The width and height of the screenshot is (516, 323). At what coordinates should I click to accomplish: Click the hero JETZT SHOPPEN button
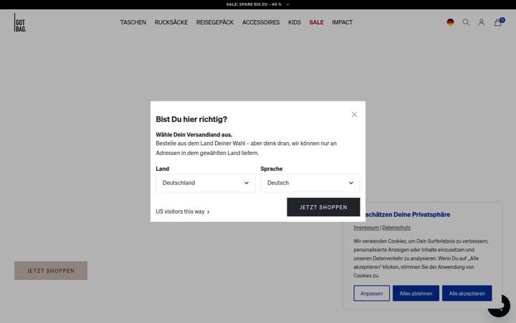click(51, 271)
